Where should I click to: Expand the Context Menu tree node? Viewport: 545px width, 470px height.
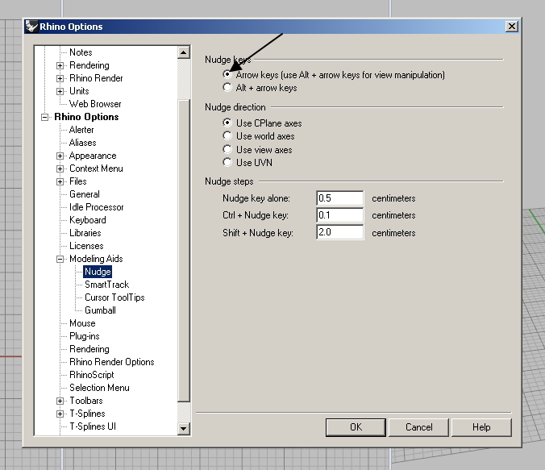pyautogui.click(x=60, y=169)
